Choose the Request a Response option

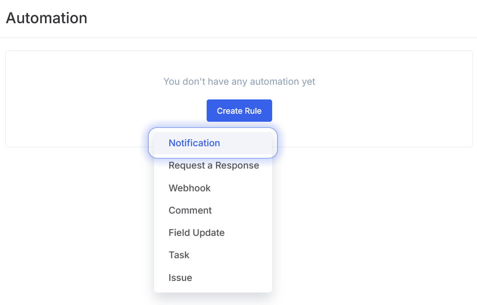pos(214,165)
